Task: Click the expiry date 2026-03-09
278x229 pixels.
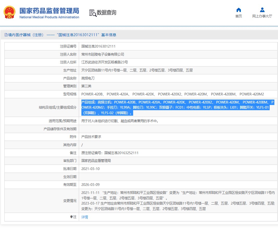Action: [90, 185]
